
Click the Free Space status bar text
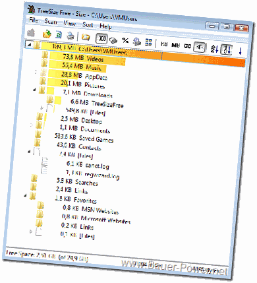[47, 257]
